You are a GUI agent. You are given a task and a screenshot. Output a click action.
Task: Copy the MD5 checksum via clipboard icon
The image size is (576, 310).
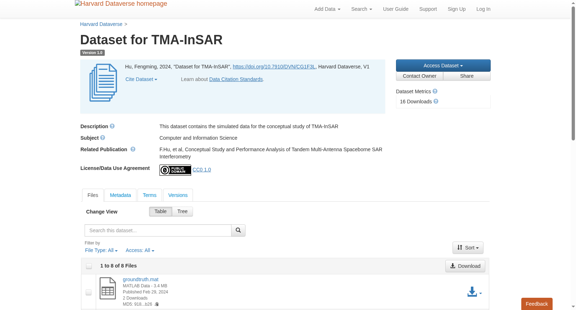(x=157, y=304)
